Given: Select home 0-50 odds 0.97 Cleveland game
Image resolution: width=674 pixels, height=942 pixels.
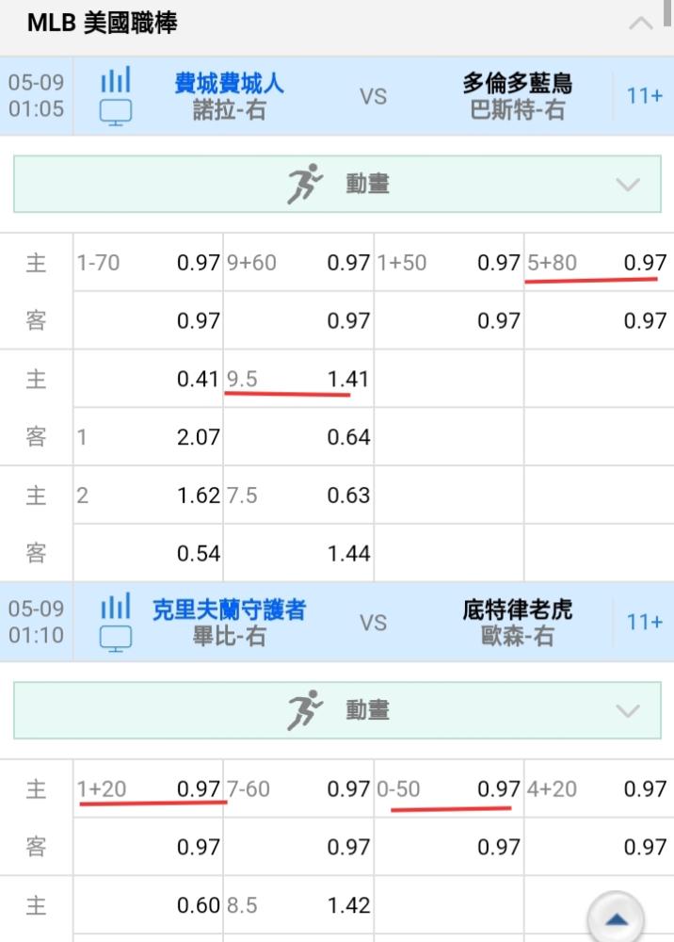Looking at the screenshot, I should (x=449, y=788).
